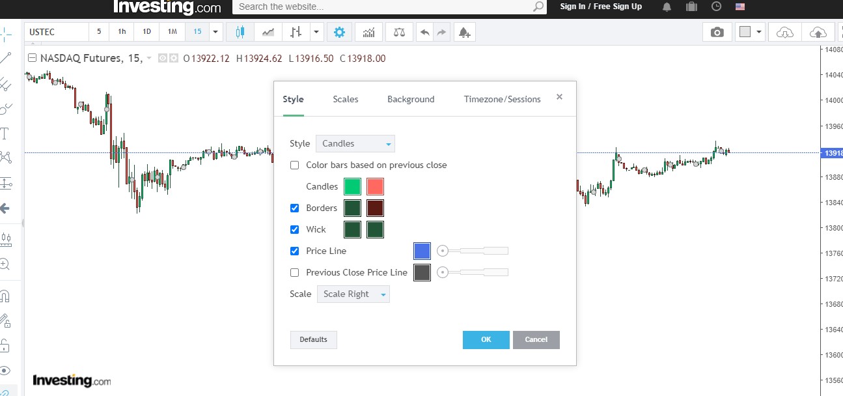Select the candlestick chart type icon
Viewport: 843px width, 396px height.
tap(240, 32)
